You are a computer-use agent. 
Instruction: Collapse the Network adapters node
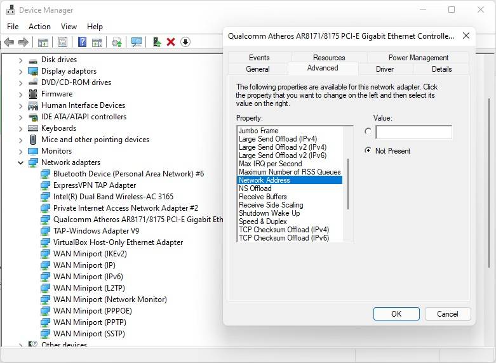20,162
